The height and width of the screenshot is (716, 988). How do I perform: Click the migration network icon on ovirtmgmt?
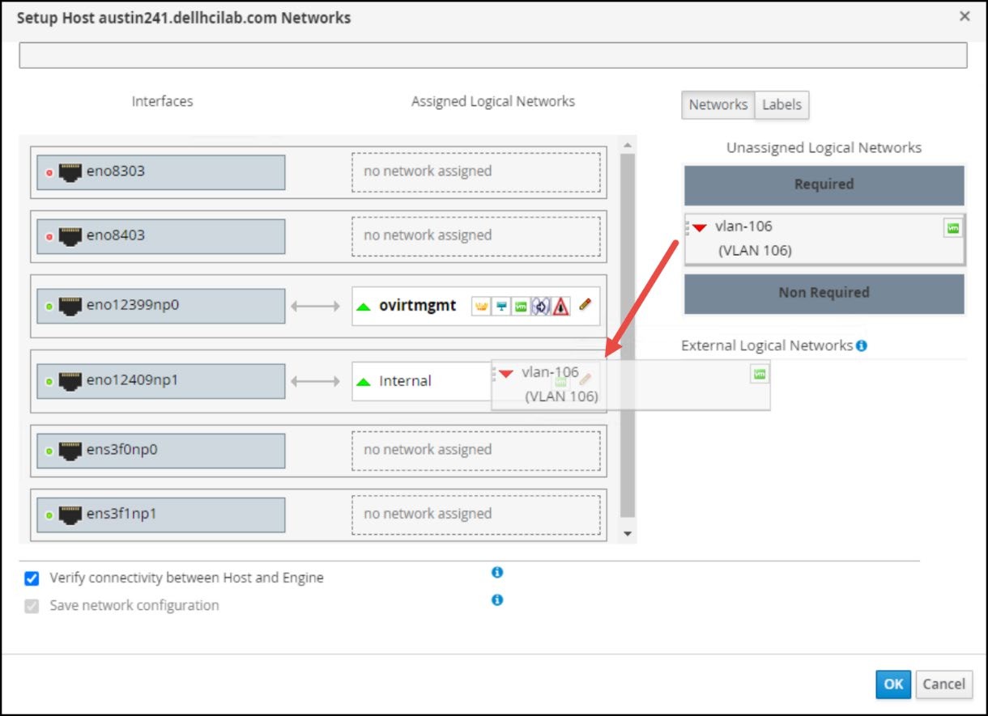pos(541,307)
